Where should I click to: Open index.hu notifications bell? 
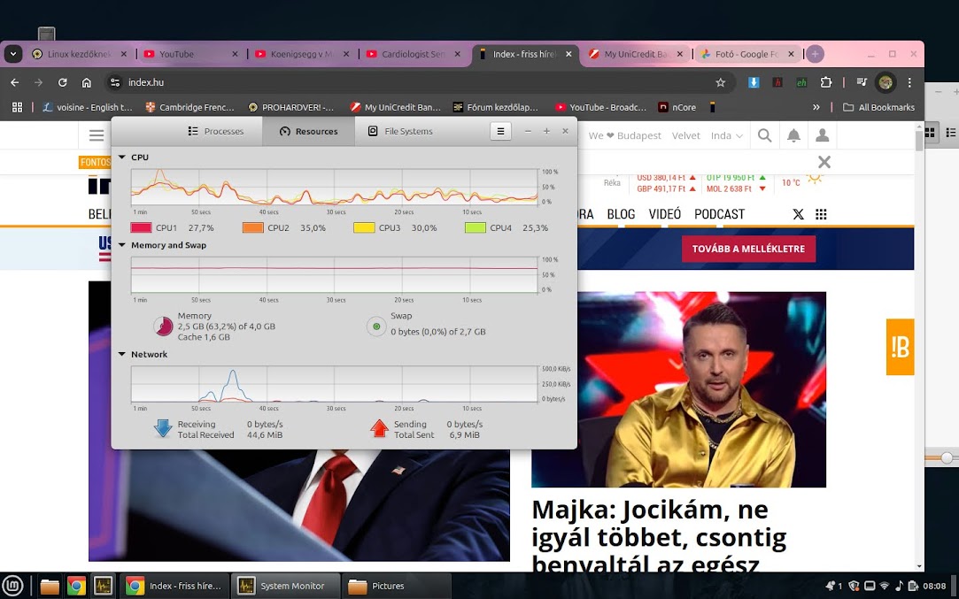tap(793, 135)
